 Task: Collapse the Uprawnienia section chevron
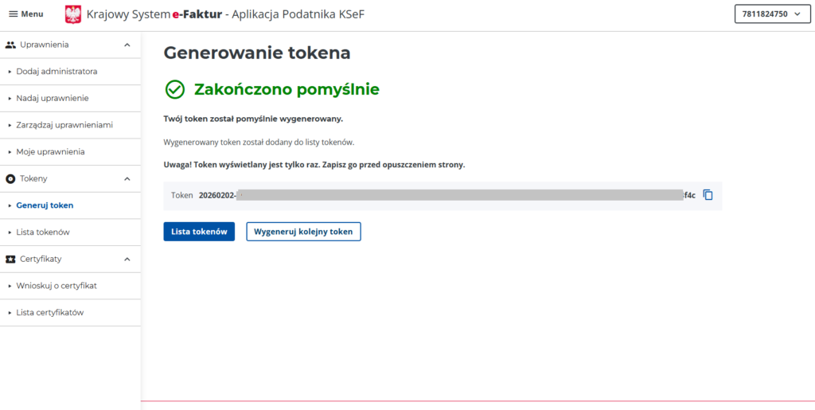point(127,45)
